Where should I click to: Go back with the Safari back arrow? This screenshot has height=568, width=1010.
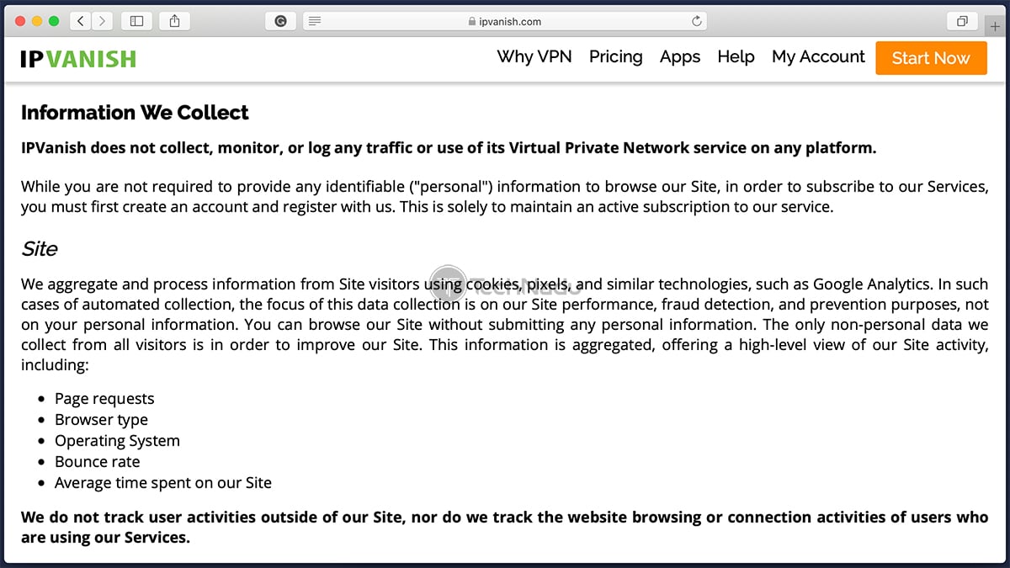[x=81, y=21]
